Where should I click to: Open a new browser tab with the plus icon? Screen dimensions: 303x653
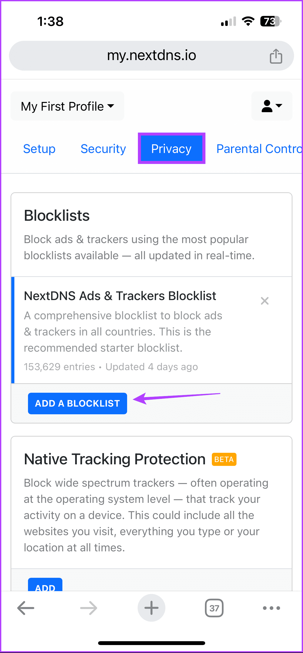tap(151, 608)
